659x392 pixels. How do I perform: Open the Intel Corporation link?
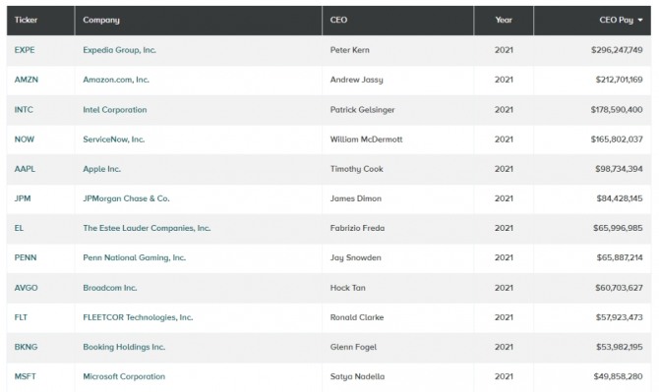(115, 109)
